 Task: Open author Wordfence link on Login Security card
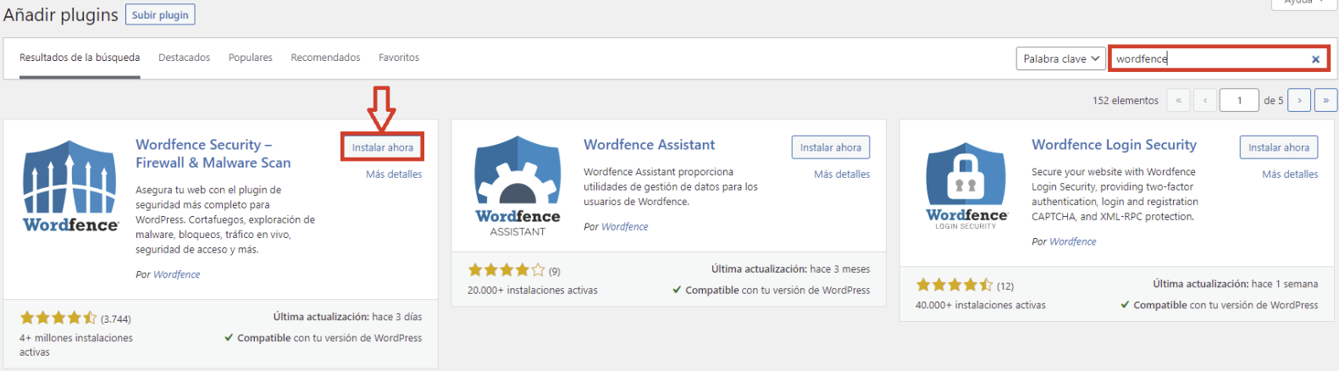click(1073, 241)
